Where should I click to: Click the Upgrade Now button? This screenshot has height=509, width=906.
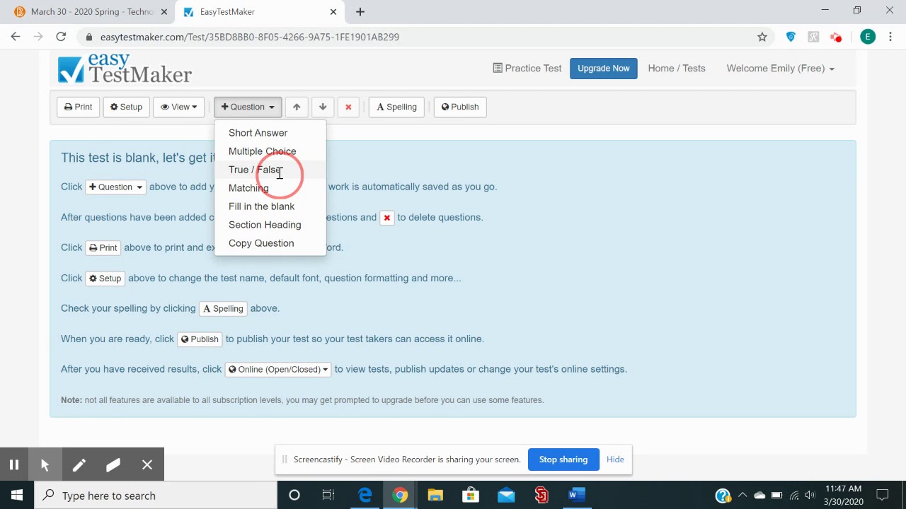coord(603,69)
